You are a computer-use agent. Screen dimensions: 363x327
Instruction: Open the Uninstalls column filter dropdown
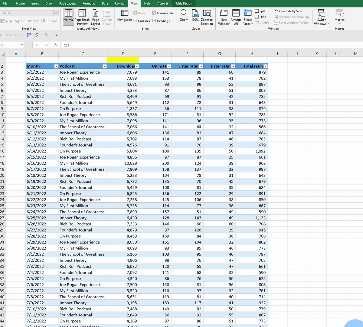(169, 66)
